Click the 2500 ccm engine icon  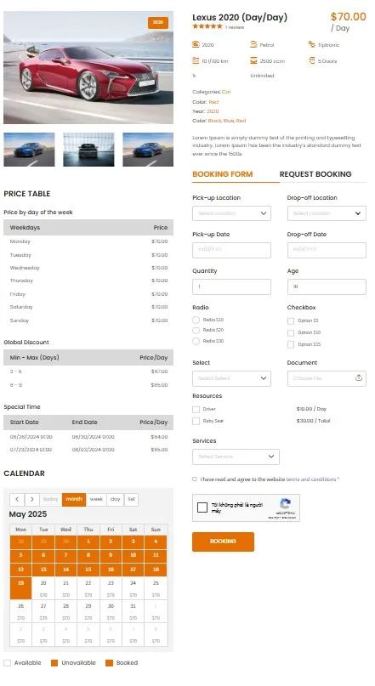(x=253, y=60)
